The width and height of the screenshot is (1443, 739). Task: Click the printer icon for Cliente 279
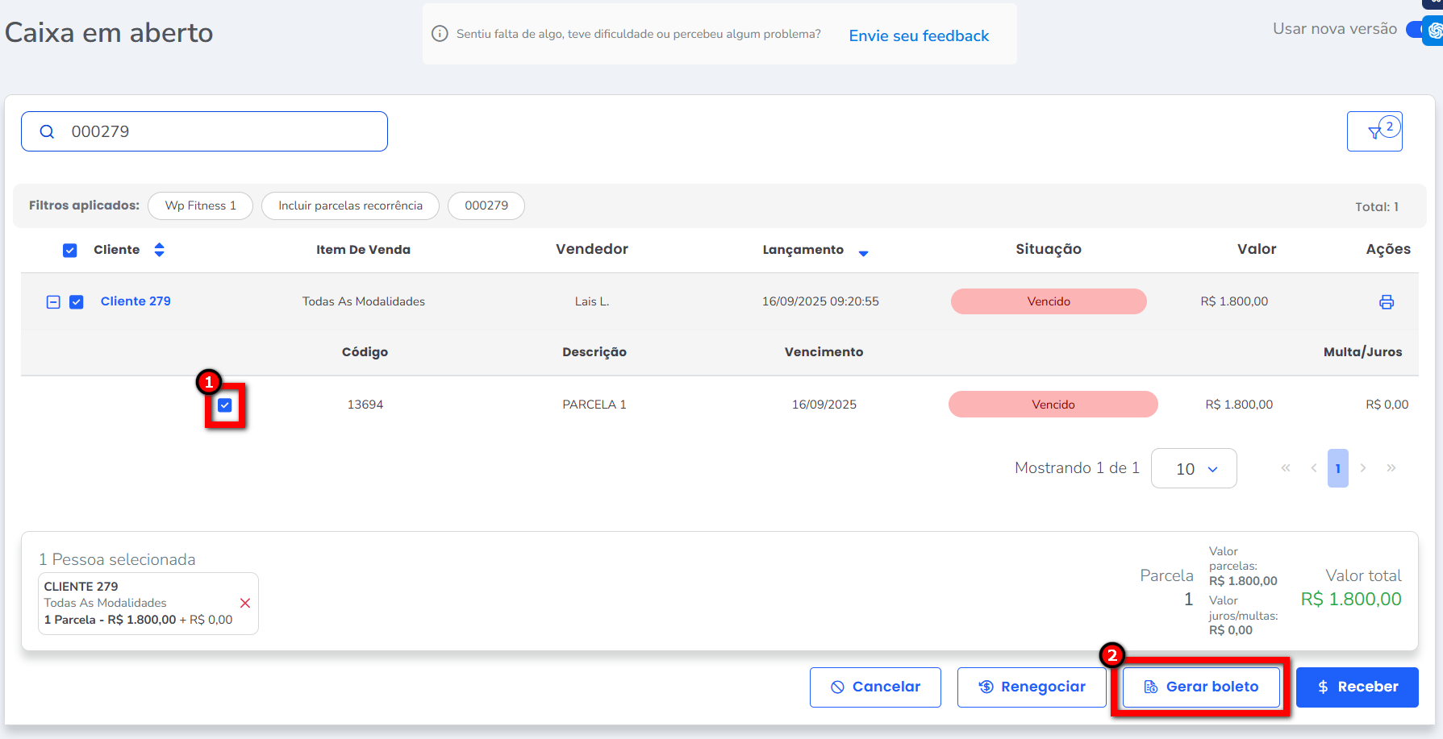click(x=1387, y=302)
